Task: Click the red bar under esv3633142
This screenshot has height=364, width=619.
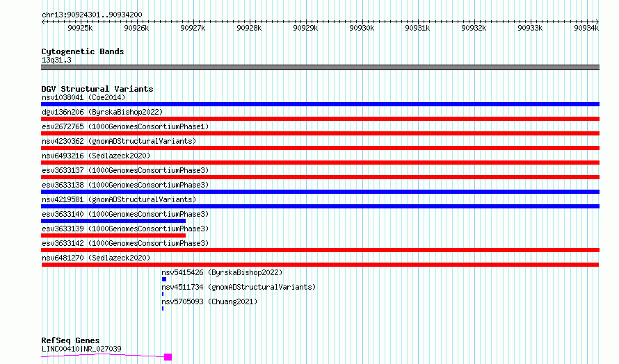Action: pyautogui.click(x=320, y=250)
